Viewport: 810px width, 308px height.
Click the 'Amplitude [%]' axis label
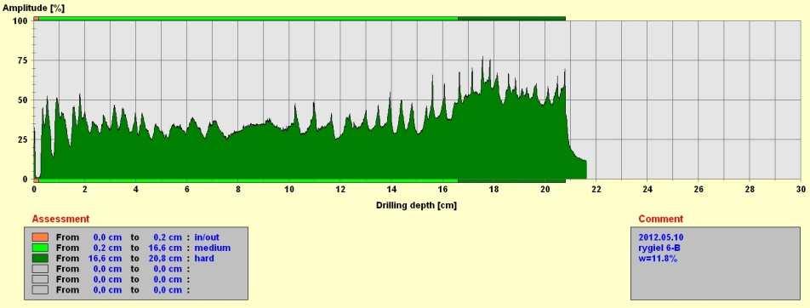pos(33,8)
